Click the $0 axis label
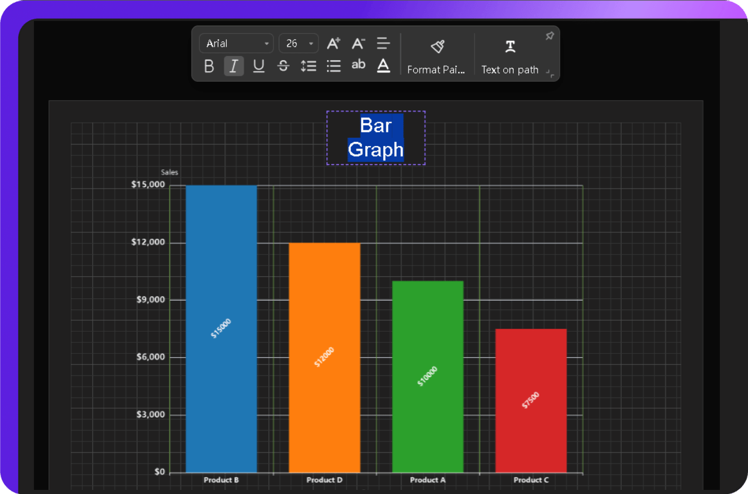The width and height of the screenshot is (748, 494). tap(160, 472)
